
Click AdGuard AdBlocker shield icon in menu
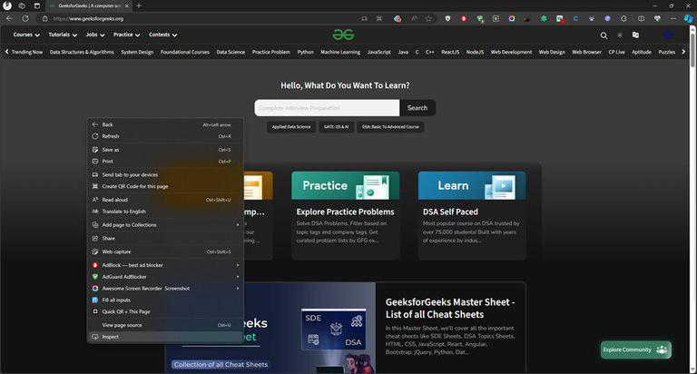[x=95, y=277]
